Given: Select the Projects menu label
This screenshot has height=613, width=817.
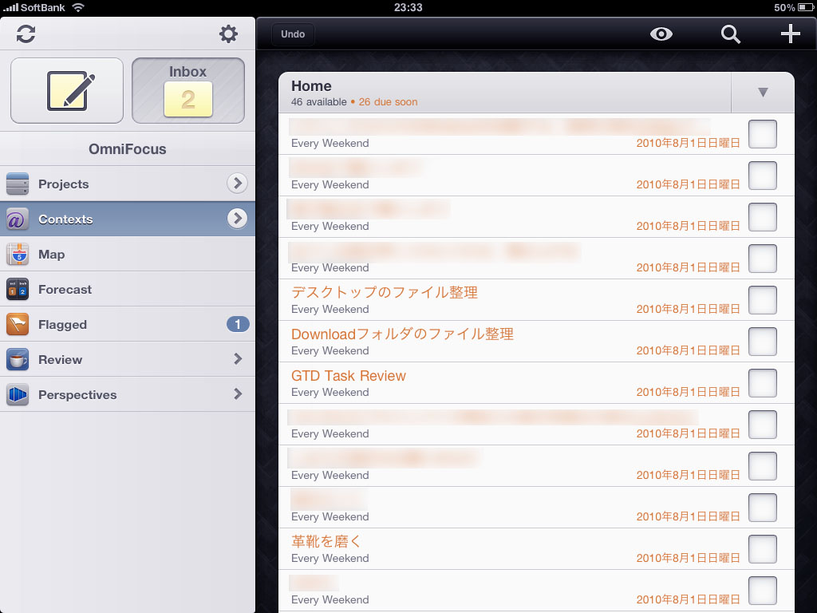Looking at the screenshot, I should click(x=64, y=184).
